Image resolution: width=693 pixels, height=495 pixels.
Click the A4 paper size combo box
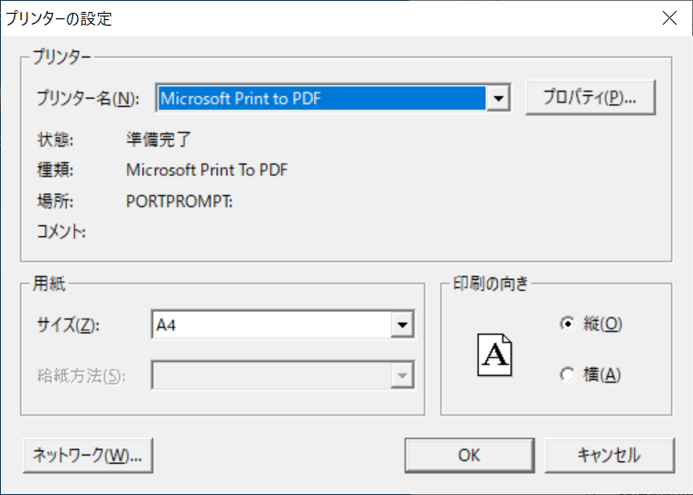[x=283, y=325]
